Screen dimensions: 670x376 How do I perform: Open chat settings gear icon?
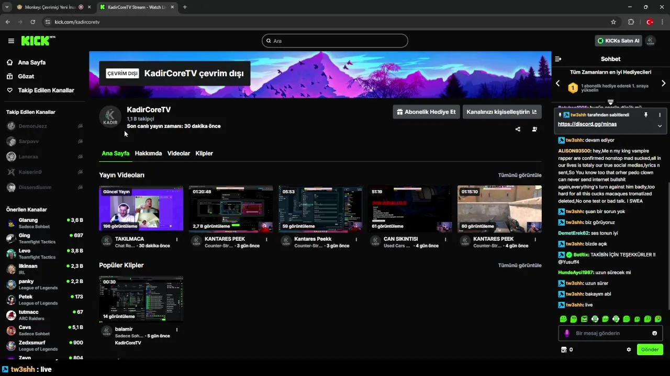(629, 350)
